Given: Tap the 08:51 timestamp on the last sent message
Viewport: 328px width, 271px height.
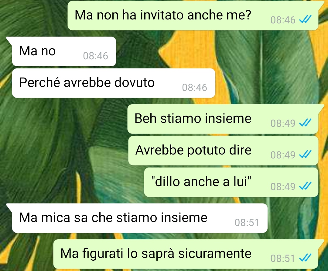Looking at the screenshot, I should pos(283,259).
